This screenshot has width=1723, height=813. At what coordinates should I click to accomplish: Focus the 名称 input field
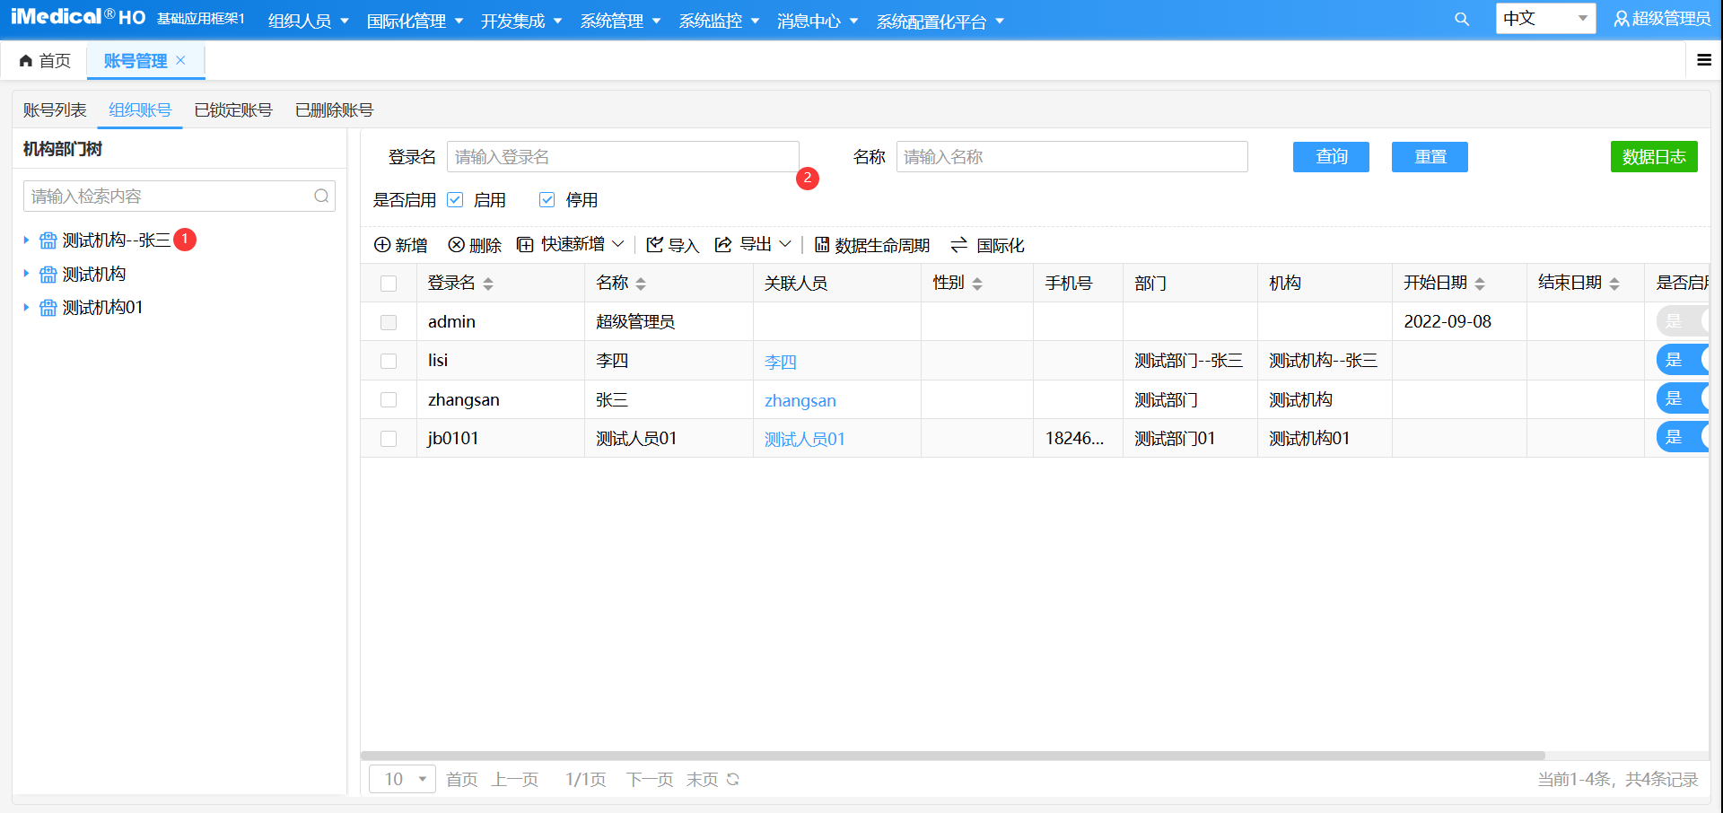tap(1071, 157)
